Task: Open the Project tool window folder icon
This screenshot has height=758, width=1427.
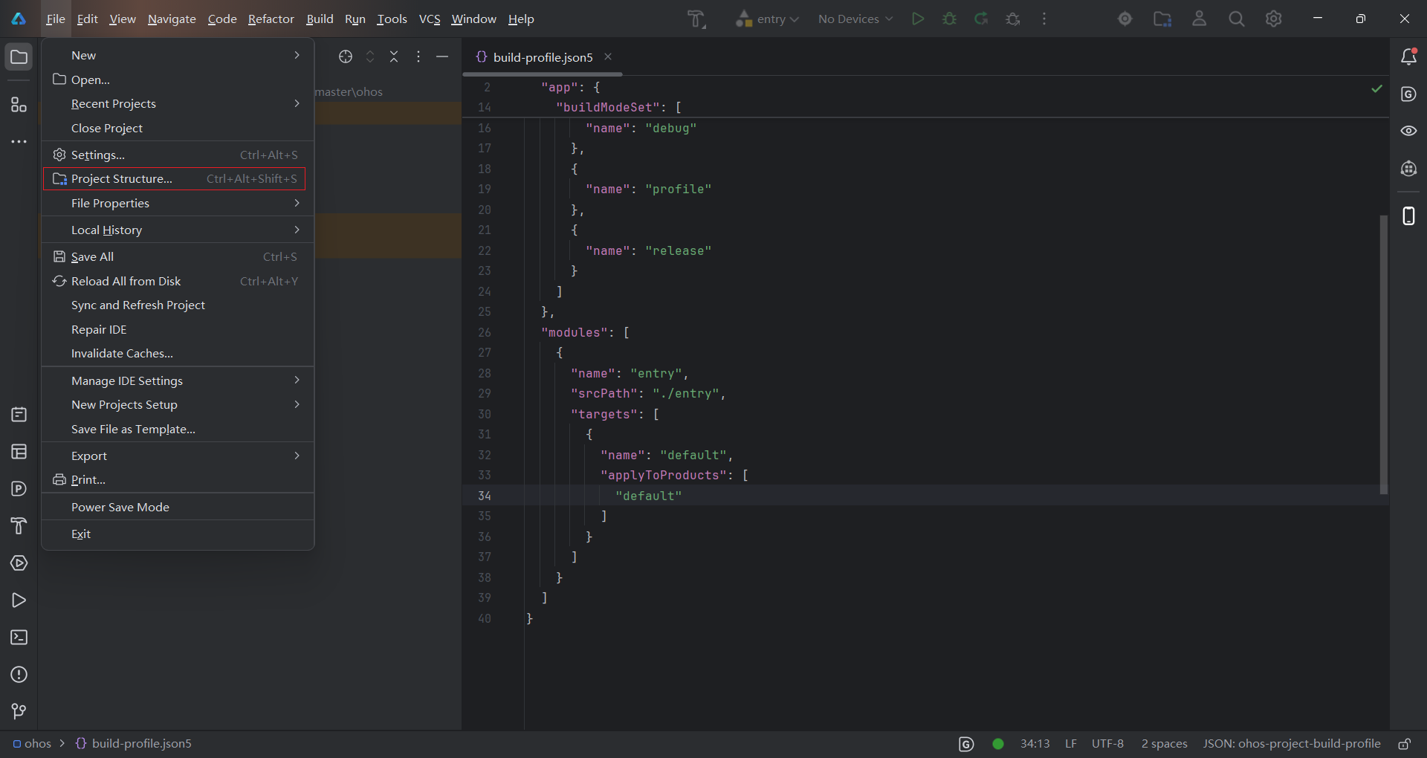Action: pos(19,56)
